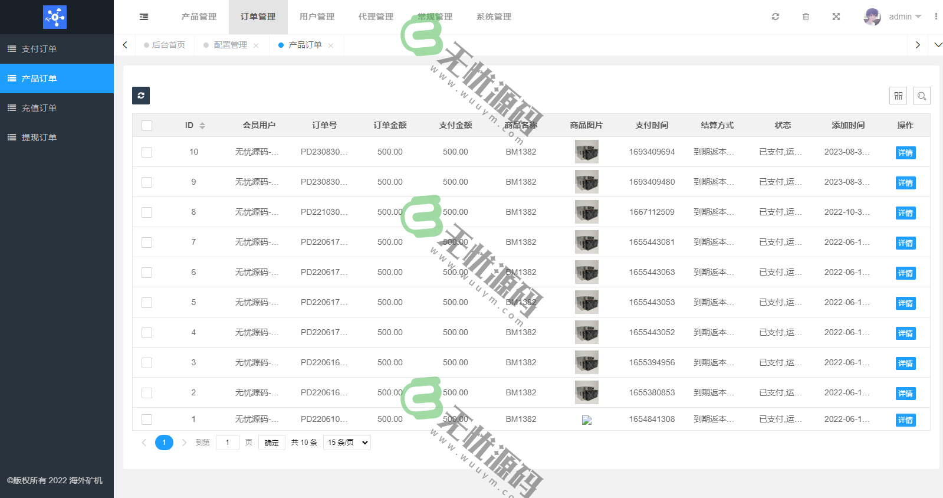943x498 pixels.
Task: Toggle the sidebar collapse menu icon
Action: (x=144, y=17)
